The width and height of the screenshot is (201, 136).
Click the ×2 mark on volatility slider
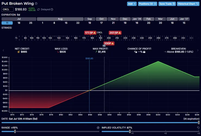[x=165, y=134]
